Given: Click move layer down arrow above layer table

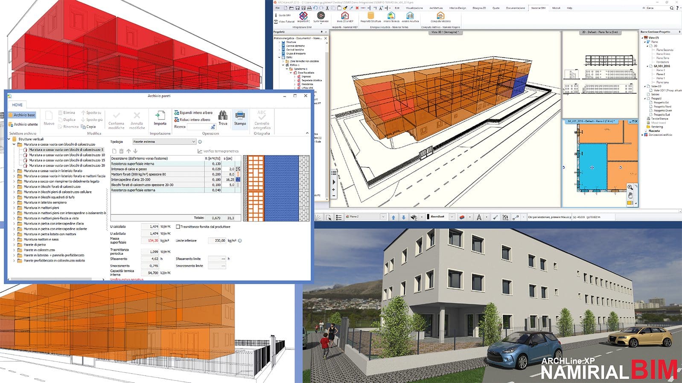Looking at the screenshot, I should point(135,151).
